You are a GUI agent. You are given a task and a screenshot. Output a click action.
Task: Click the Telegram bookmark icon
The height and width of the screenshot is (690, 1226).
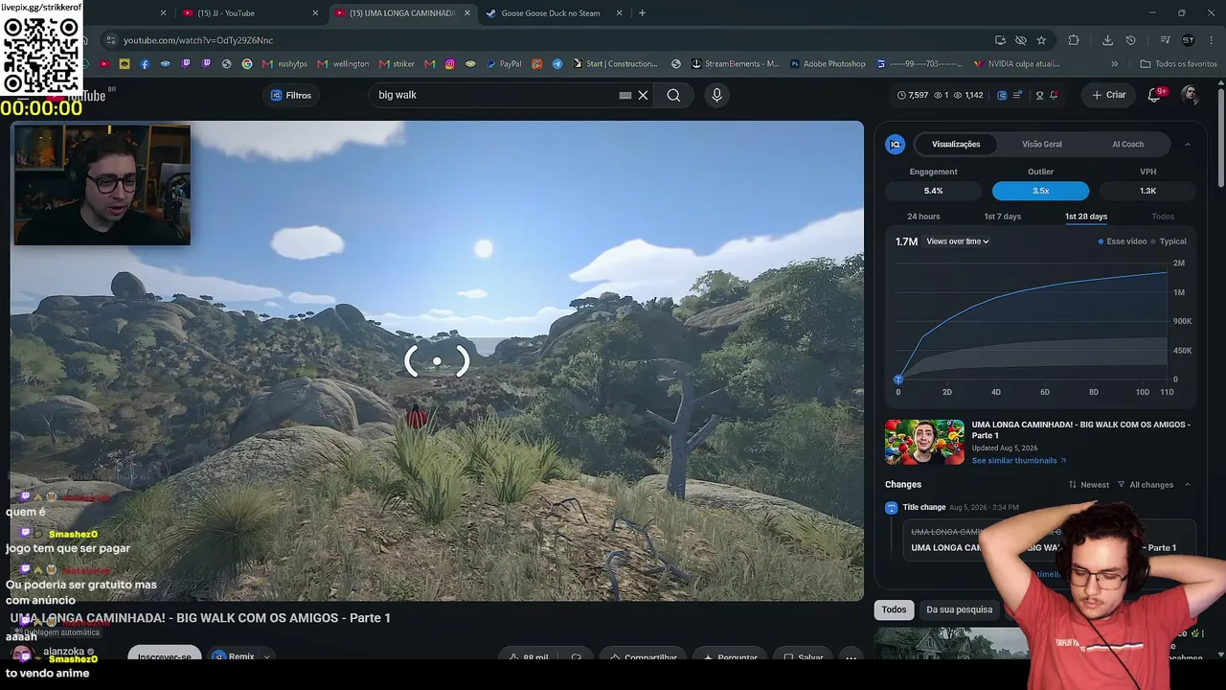click(x=557, y=64)
